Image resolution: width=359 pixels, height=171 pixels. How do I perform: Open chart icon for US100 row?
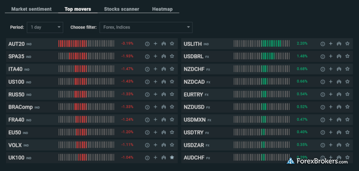pos(163,81)
